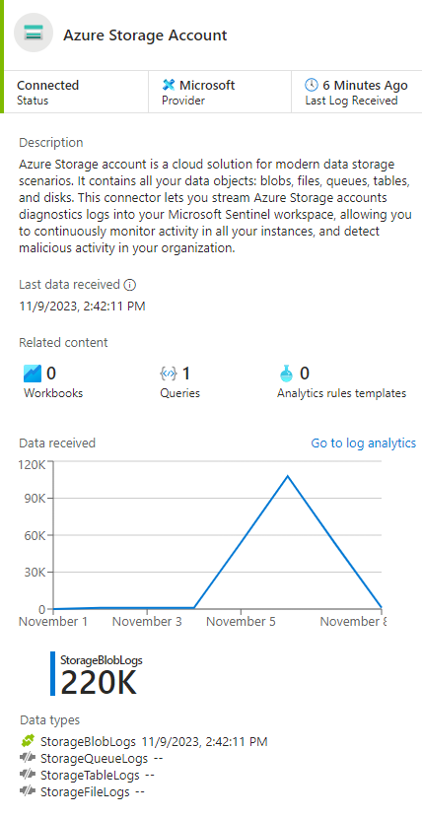Click the disconnected icon for StorageFileLogs

tap(29, 790)
